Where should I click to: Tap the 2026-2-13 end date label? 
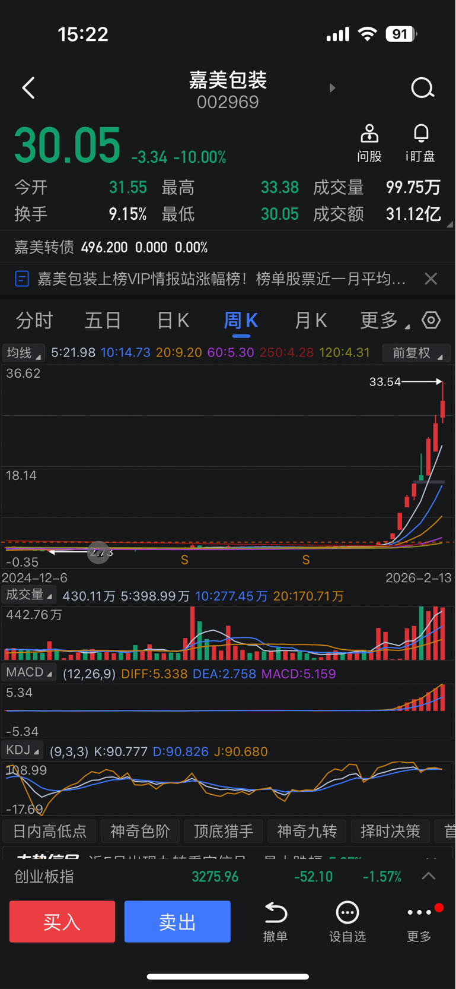(419, 578)
